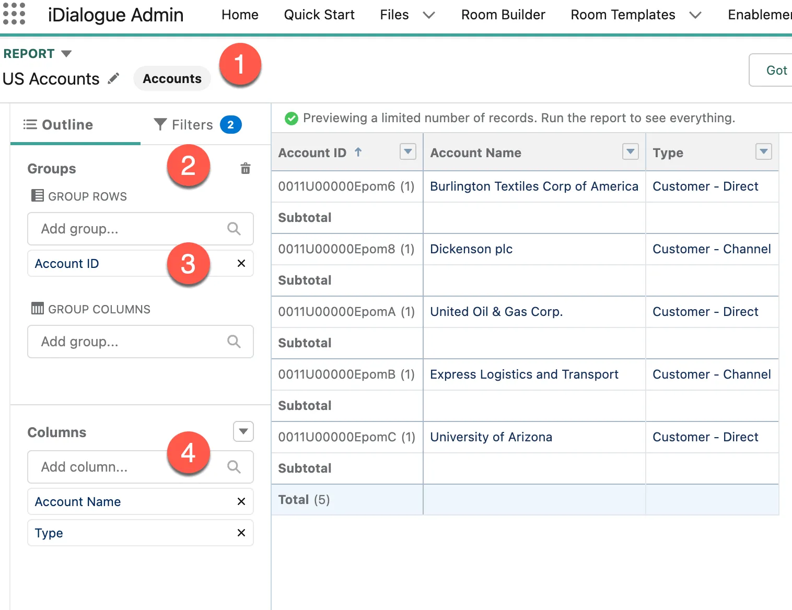The width and height of the screenshot is (792, 610).
Task: Switch to the Filters tab
Action: coord(197,124)
